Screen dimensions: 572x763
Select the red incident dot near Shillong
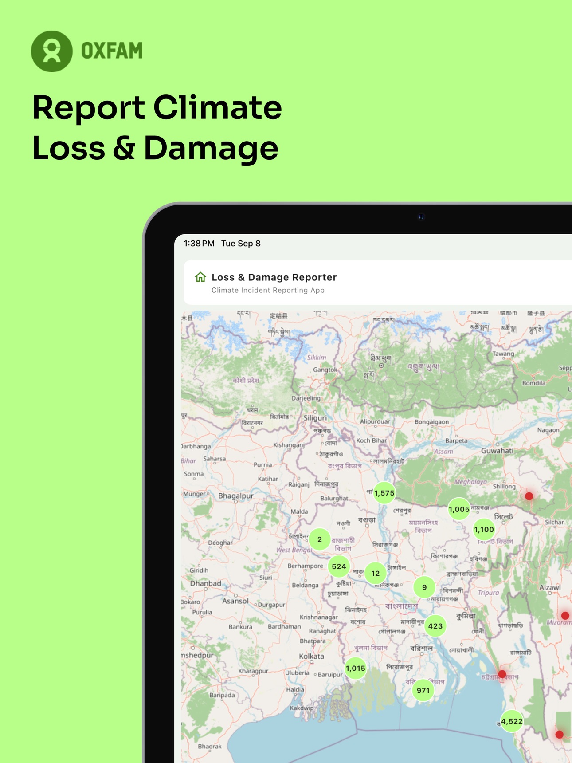pyautogui.click(x=529, y=496)
